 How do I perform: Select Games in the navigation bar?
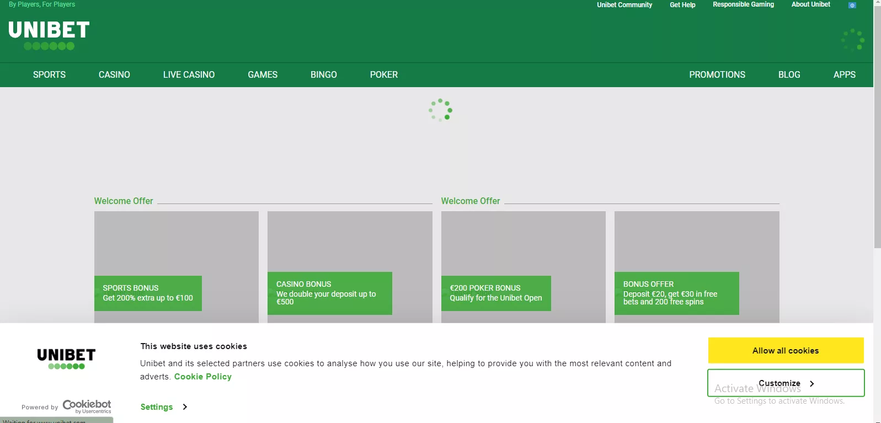tap(263, 74)
